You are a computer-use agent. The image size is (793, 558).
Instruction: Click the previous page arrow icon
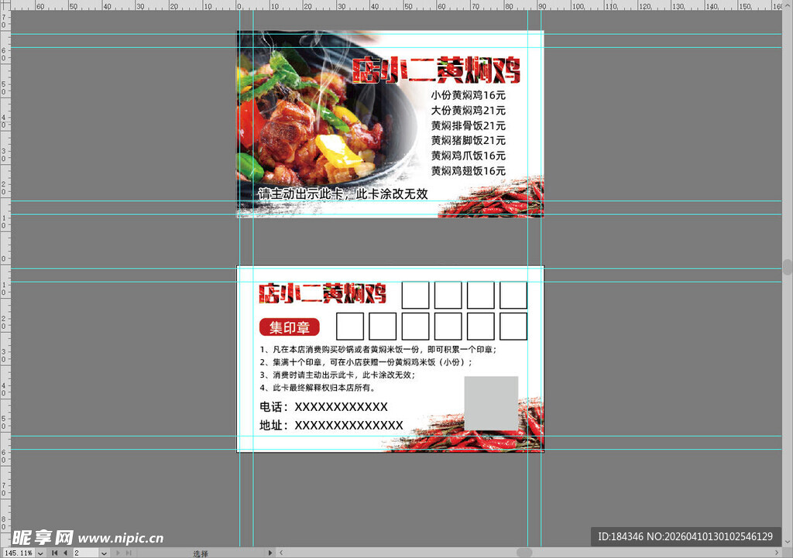tap(65, 553)
